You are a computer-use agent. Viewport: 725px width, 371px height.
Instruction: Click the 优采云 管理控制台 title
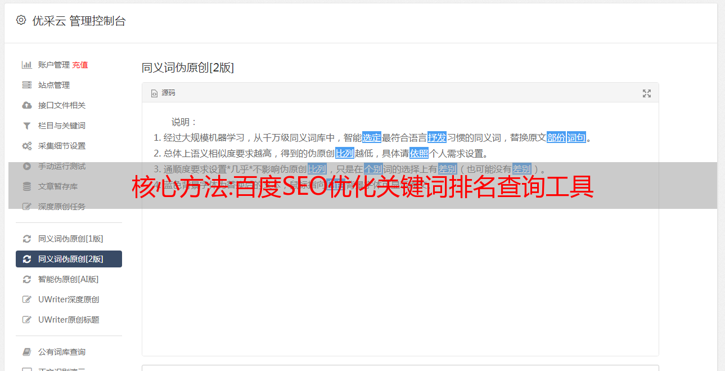click(79, 21)
